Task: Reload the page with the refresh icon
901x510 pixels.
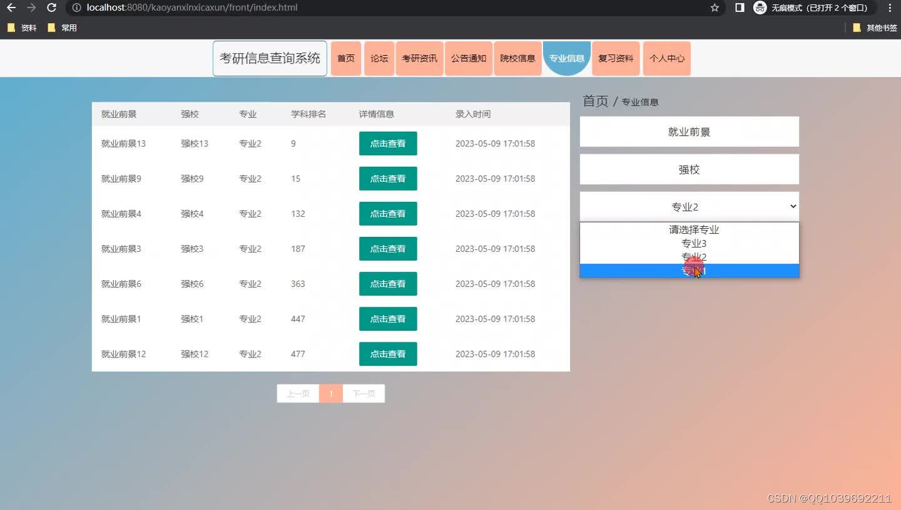Action: pyautogui.click(x=52, y=7)
